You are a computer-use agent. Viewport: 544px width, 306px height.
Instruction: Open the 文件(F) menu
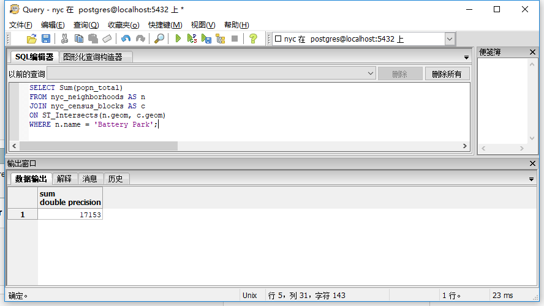point(20,25)
